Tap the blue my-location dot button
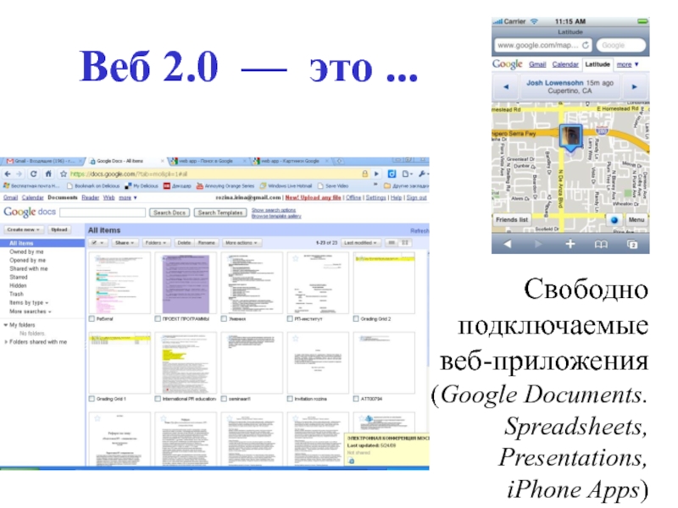 point(614,220)
